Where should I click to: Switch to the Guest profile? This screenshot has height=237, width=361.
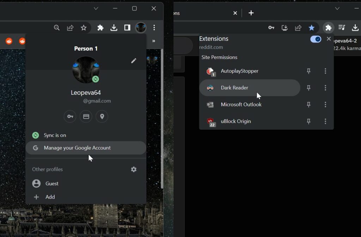pyautogui.click(x=51, y=183)
